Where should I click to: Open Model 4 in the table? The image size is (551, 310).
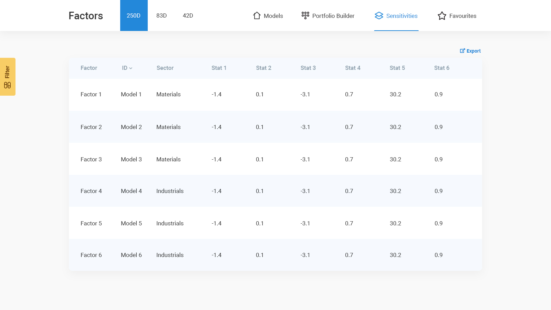(x=131, y=191)
